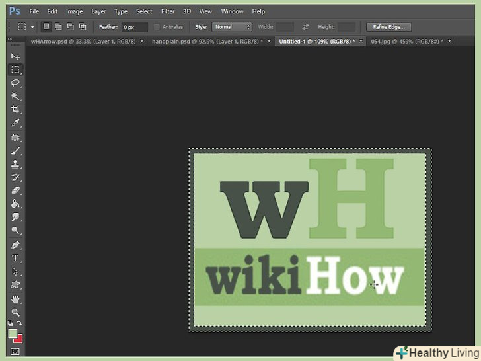
Task: Select the Crop tool
Action: coord(15,110)
